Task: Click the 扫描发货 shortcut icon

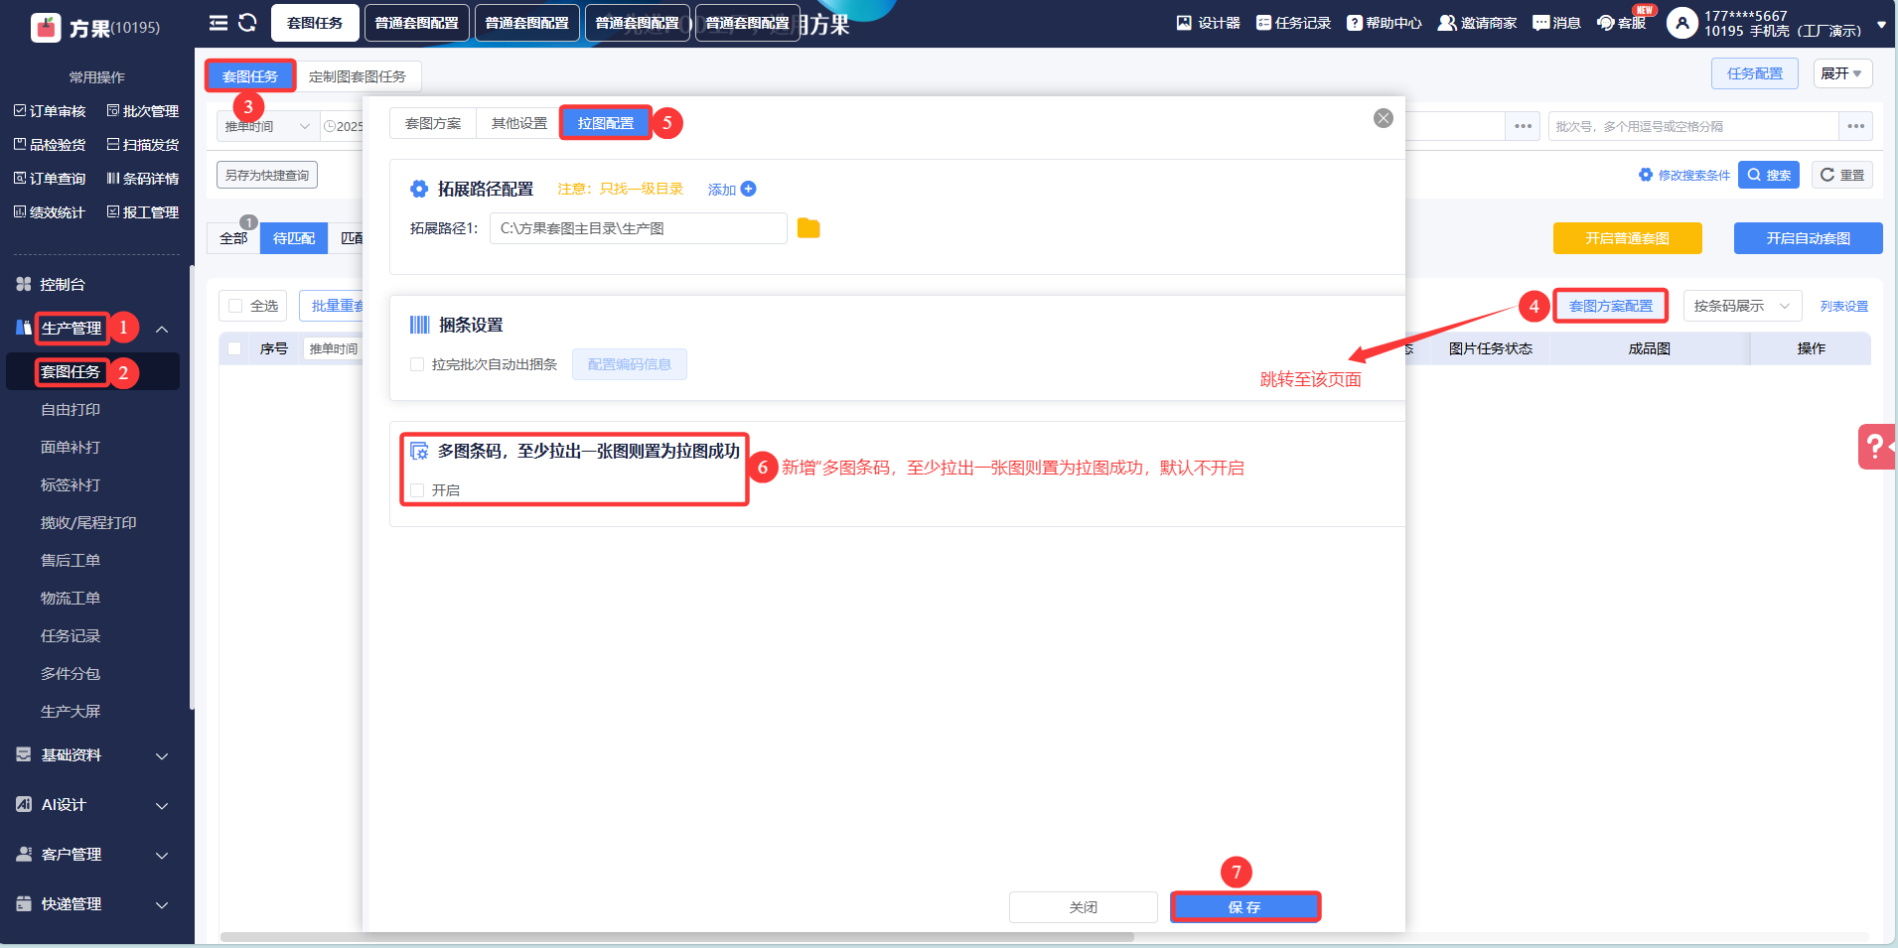Action: (x=113, y=145)
